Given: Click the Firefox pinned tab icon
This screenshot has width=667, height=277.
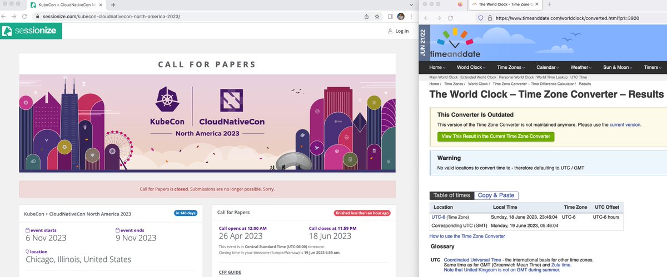Looking at the screenshot, I should (x=460, y=4).
